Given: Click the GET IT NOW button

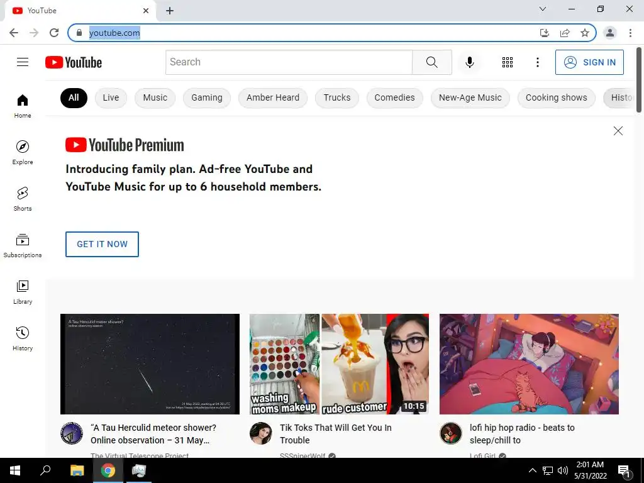Looking at the screenshot, I should pos(102,244).
